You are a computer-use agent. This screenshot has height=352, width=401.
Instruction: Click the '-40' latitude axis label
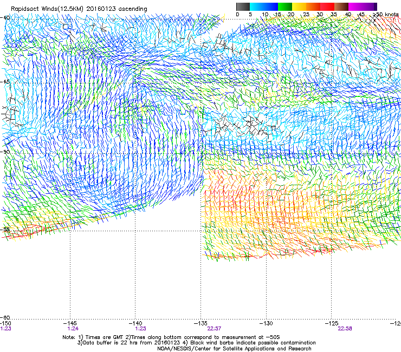[5, 18]
